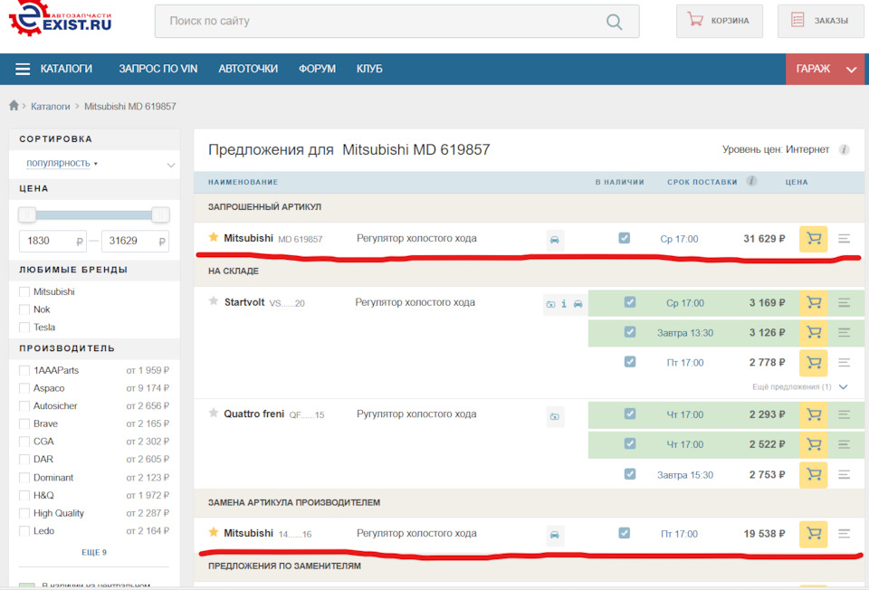Check the Autosicher manufacturer checkbox
869x590 pixels.
(x=24, y=406)
